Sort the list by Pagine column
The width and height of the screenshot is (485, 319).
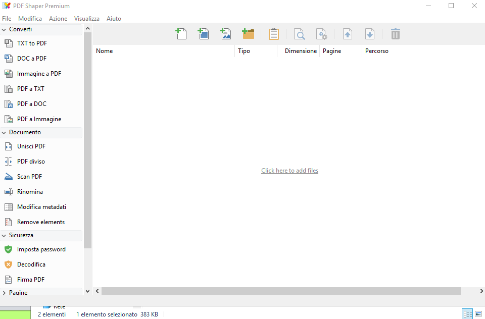click(341, 51)
